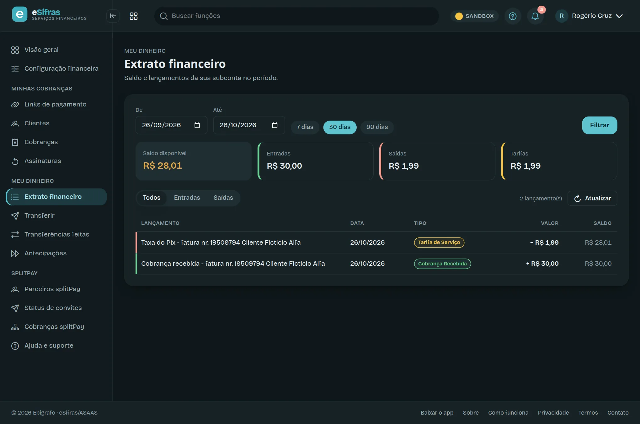Go to Links de pagamento
This screenshot has width=640, height=424.
coord(56,104)
